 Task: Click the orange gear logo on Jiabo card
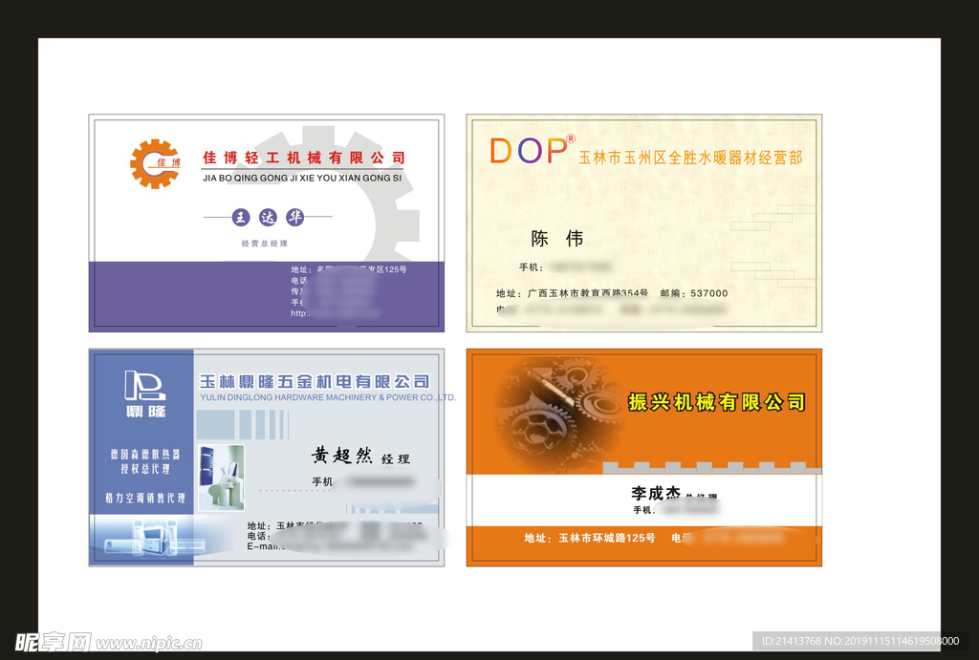(155, 163)
